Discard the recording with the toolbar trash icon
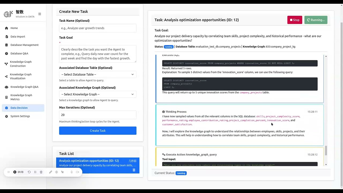 point(41,172)
